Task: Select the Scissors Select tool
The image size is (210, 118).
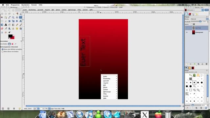Action: click(20, 14)
